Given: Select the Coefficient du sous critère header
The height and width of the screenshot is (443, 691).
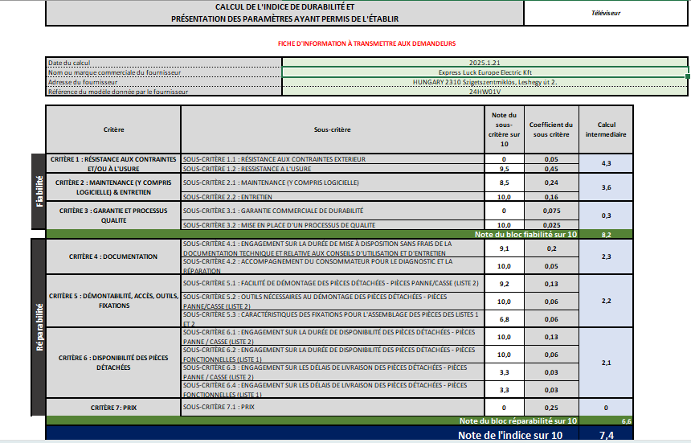Looking at the screenshot, I should (x=551, y=129).
